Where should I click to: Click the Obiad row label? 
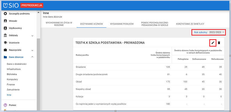click(79, 82)
